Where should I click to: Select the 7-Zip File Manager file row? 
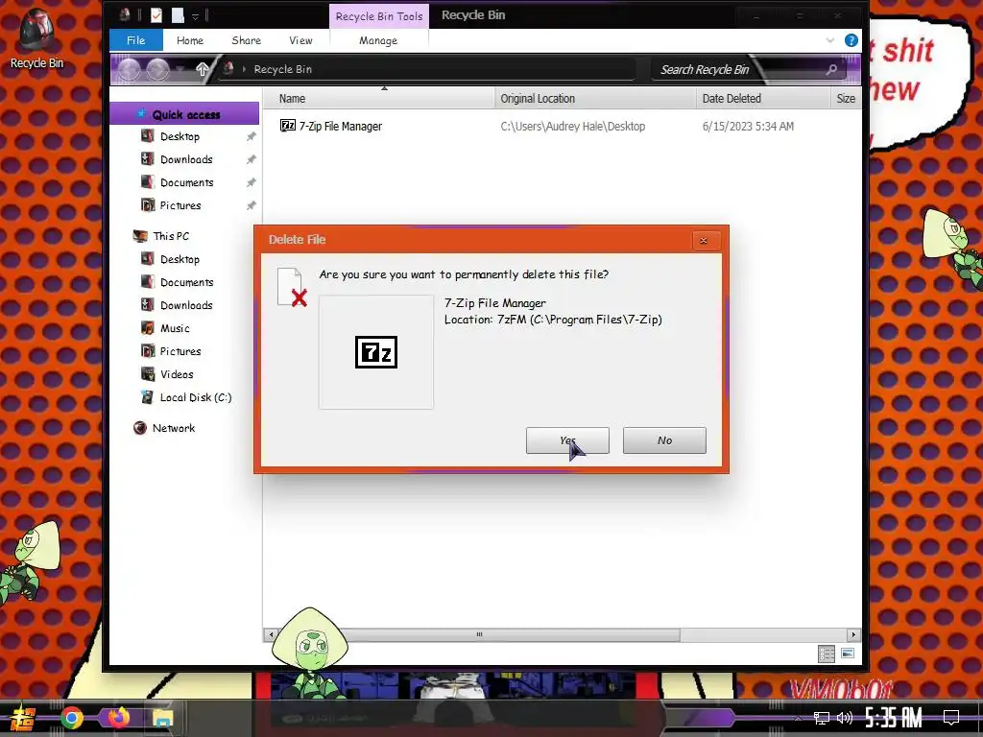(x=561, y=126)
